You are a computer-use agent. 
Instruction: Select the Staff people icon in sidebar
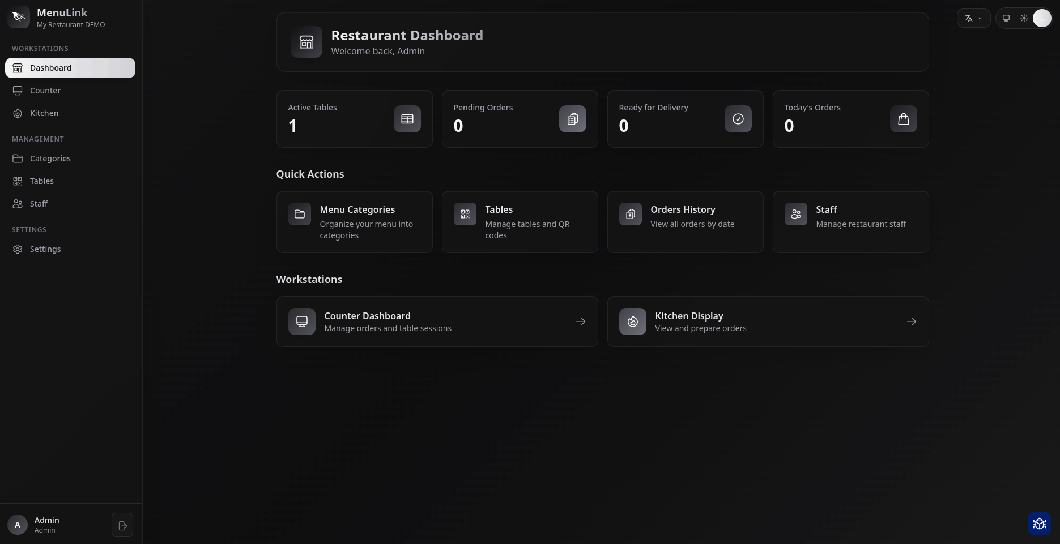pos(18,204)
